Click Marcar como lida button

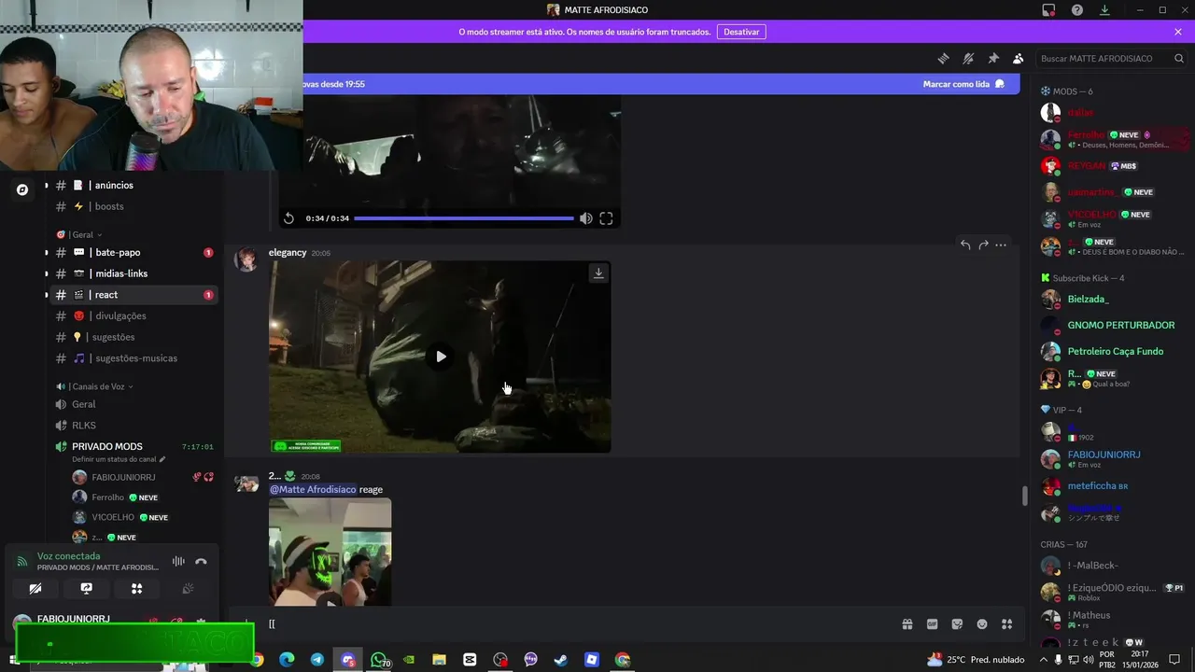(963, 84)
